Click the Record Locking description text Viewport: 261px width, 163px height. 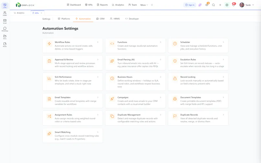(x=202, y=82)
